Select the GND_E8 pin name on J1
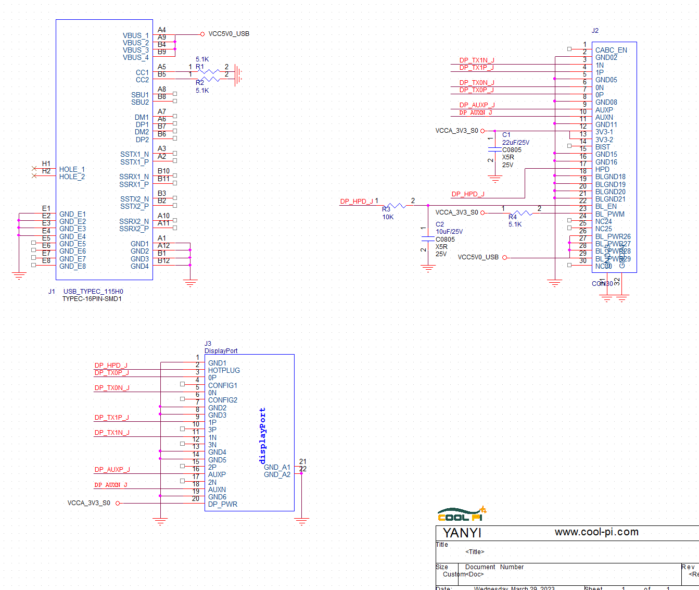This screenshot has height=590, width=699. [72, 266]
